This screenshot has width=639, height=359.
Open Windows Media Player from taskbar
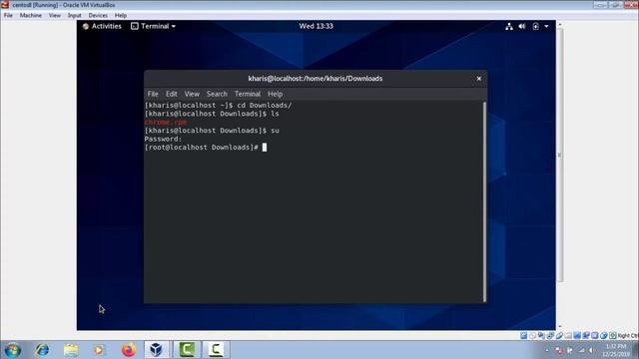point(99,350)
